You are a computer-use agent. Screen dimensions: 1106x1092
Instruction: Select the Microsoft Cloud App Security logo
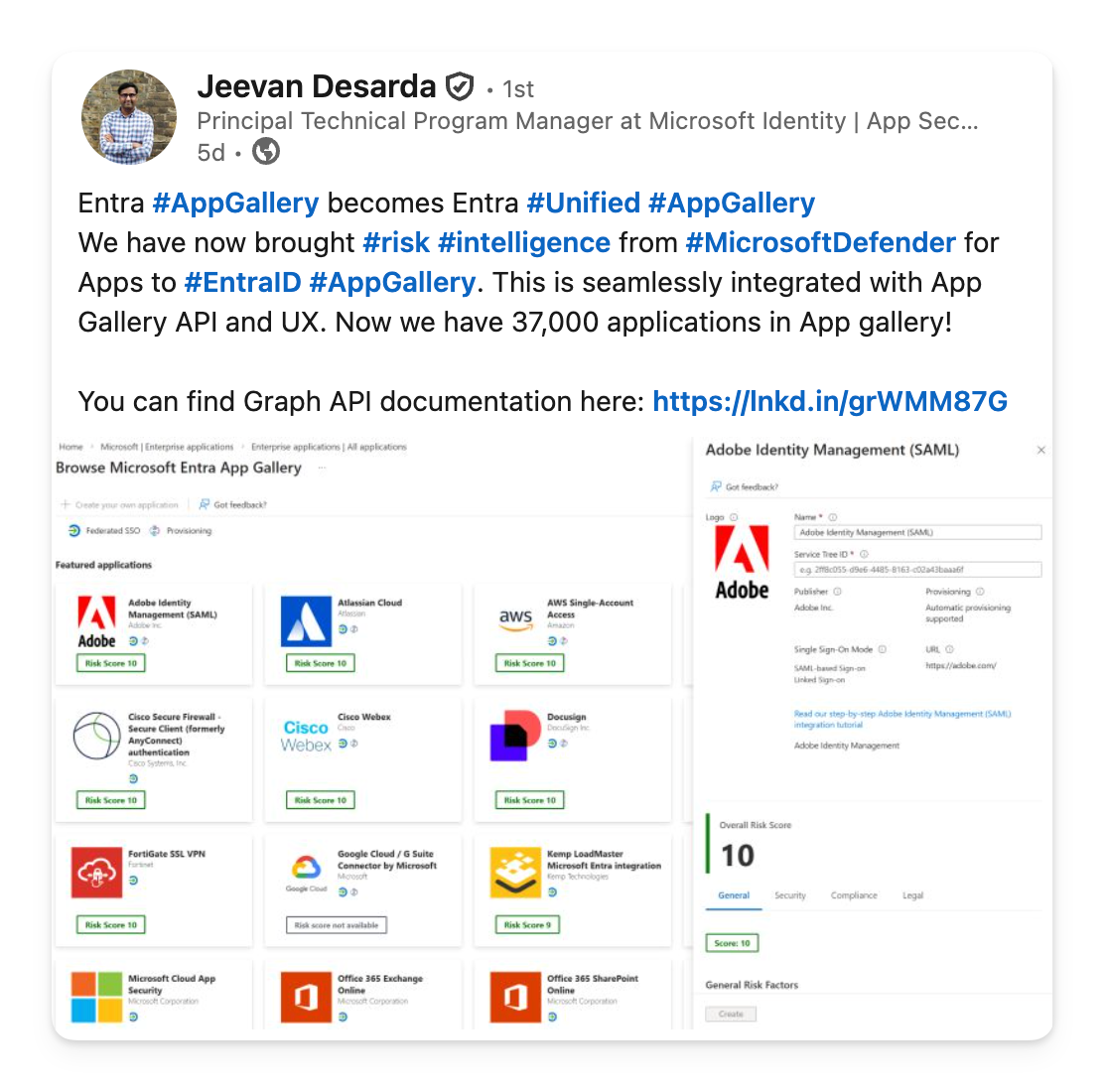(x=96, y=998)
